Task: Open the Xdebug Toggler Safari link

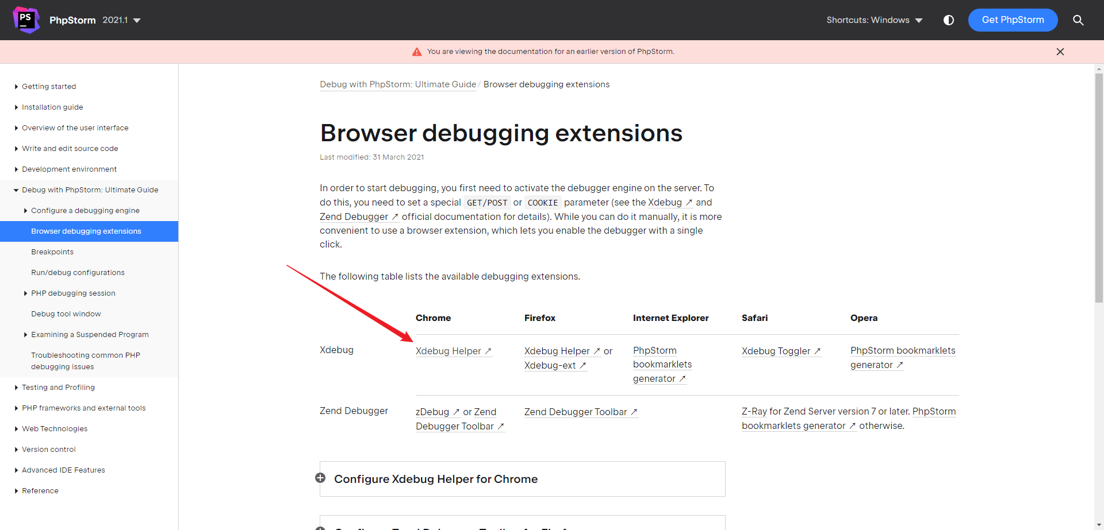Action: click(781, 351)
